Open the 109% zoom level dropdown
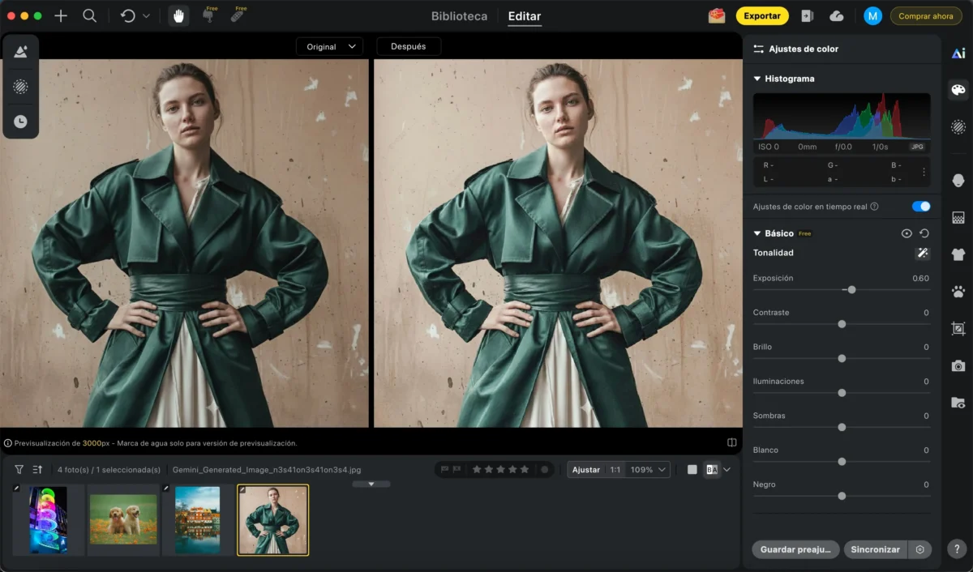973x572 pixels. coord(649,470)
